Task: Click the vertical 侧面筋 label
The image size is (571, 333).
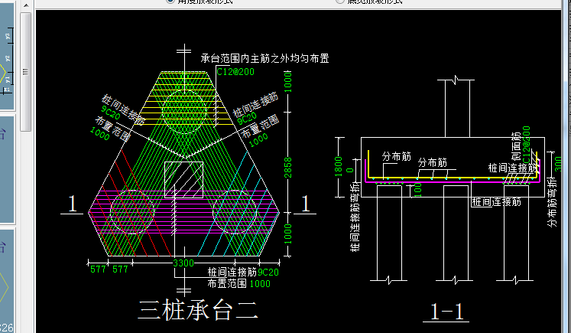Action: pos(516,147)
